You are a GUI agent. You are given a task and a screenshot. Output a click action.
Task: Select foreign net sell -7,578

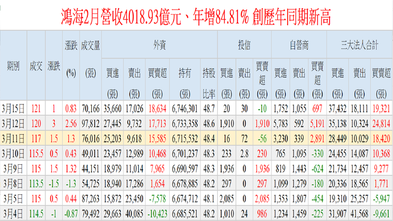coord(157,199)
